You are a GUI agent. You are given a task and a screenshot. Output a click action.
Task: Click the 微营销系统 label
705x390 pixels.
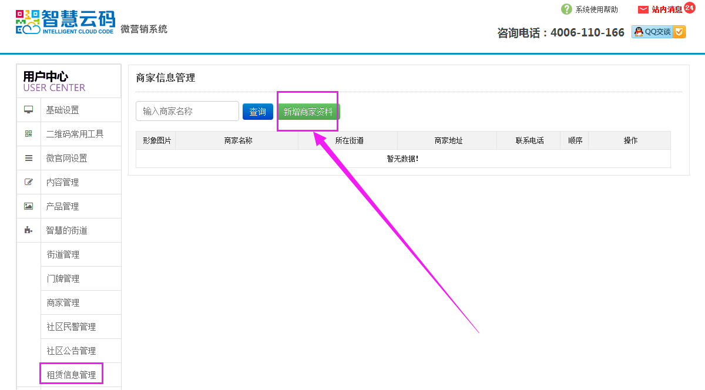coord(144,29)
